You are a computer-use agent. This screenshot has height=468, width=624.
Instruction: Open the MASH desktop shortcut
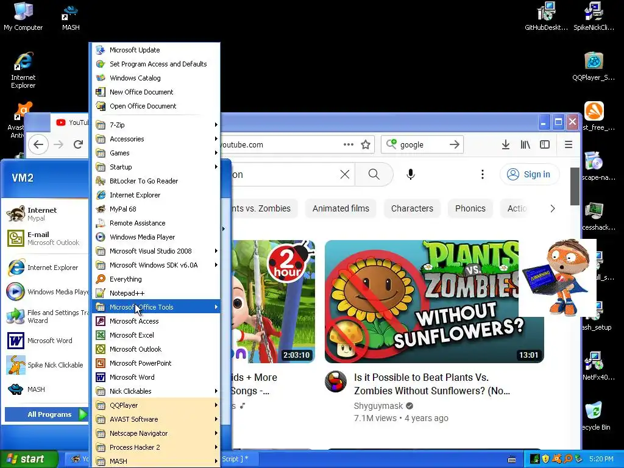pos(71,16)
